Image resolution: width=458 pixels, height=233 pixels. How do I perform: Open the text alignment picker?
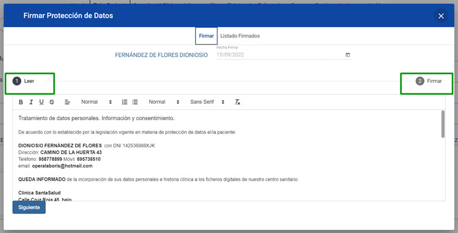tap(67, 102)
